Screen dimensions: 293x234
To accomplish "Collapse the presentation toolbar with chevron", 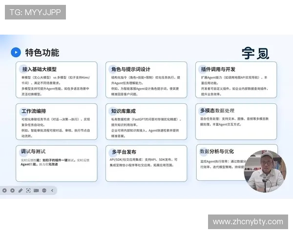I will click(x=52, y=191).
